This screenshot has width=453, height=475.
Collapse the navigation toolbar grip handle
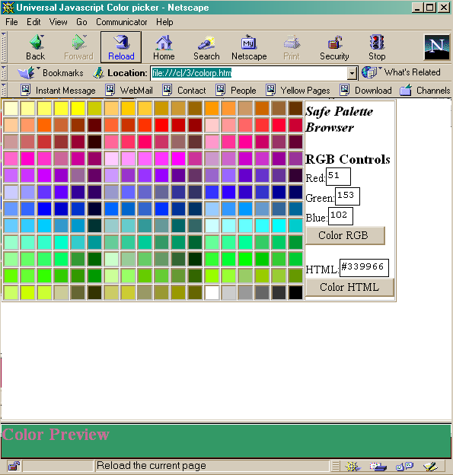click(x=4, y=47)
